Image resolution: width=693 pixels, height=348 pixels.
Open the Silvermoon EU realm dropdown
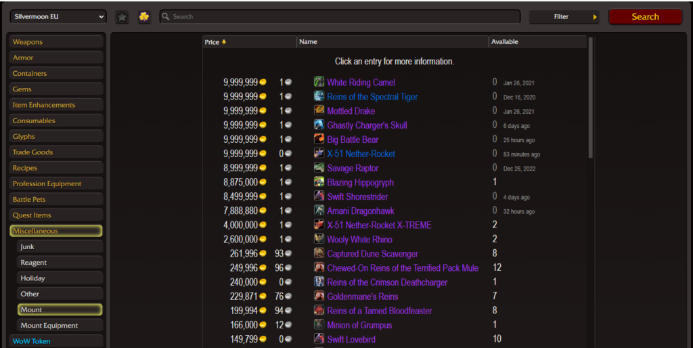(58, 17)
